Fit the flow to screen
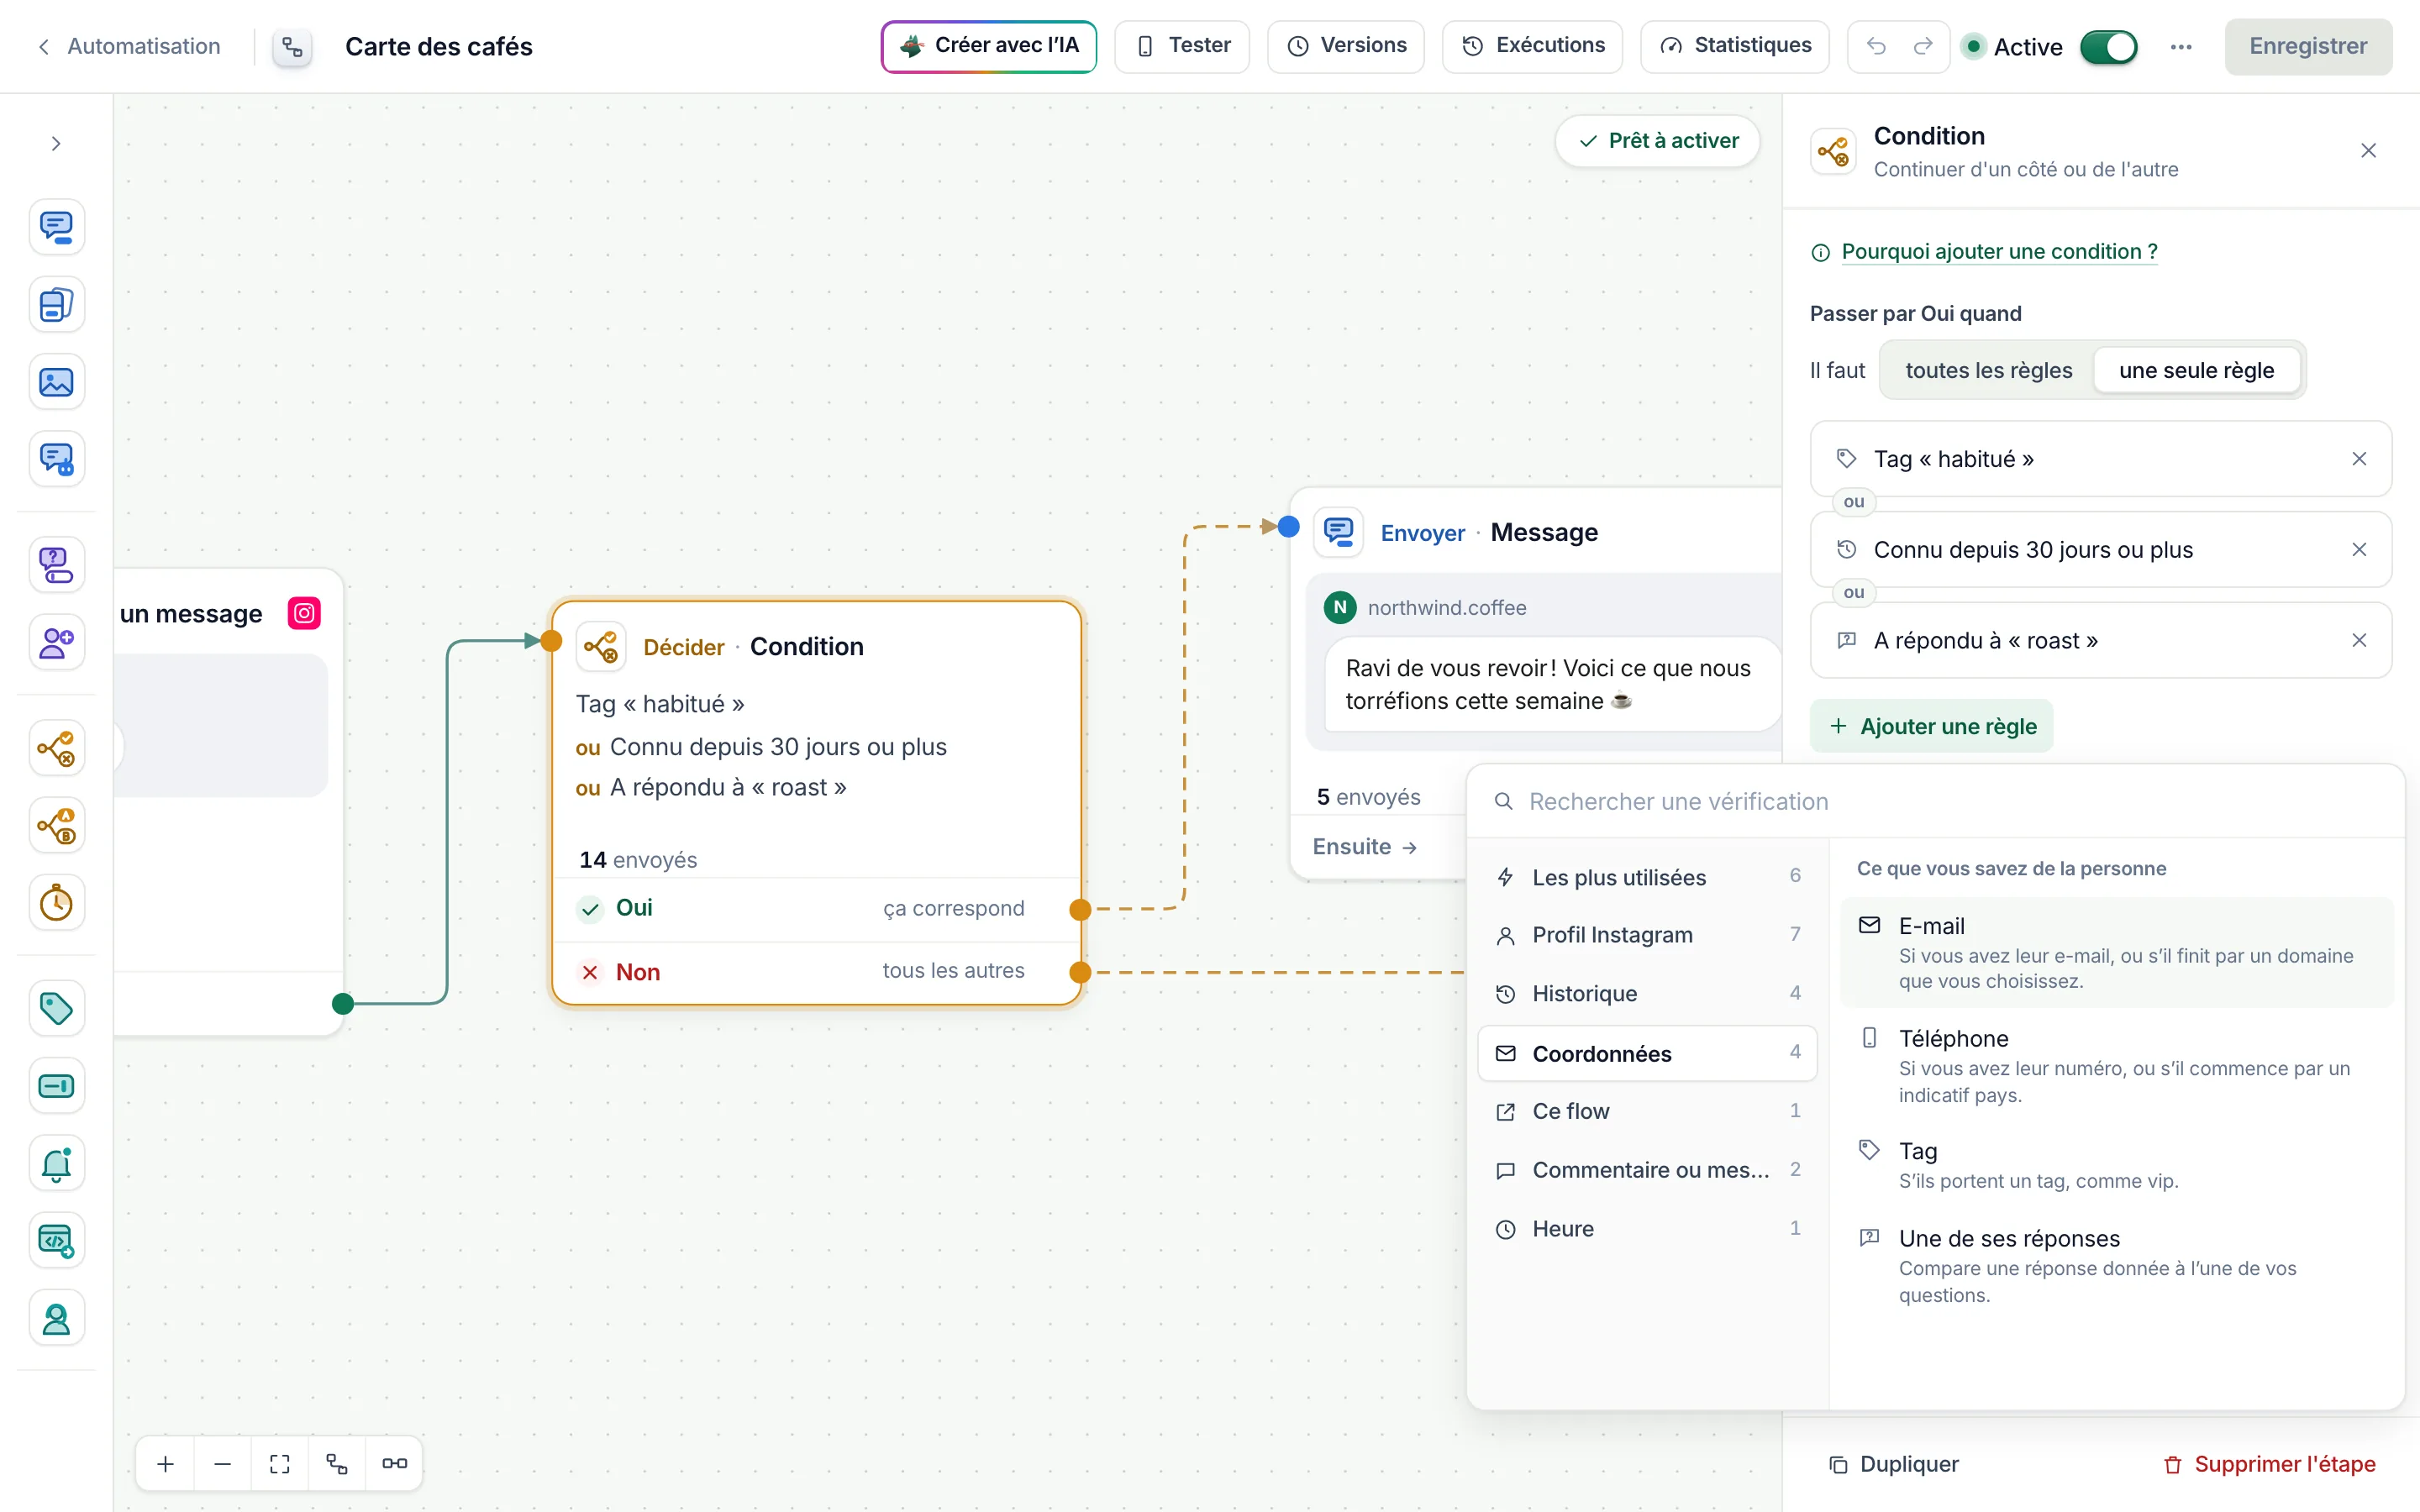 coord(280,1464)
